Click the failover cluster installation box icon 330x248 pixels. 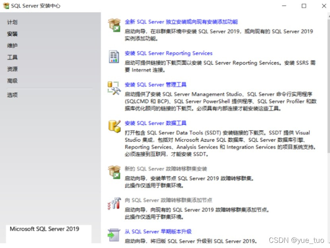114,172
